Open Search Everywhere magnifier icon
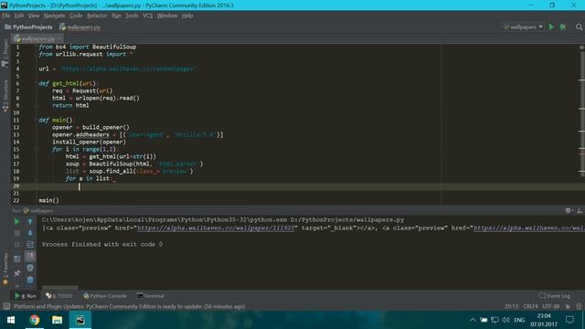 tap(579, 27)
